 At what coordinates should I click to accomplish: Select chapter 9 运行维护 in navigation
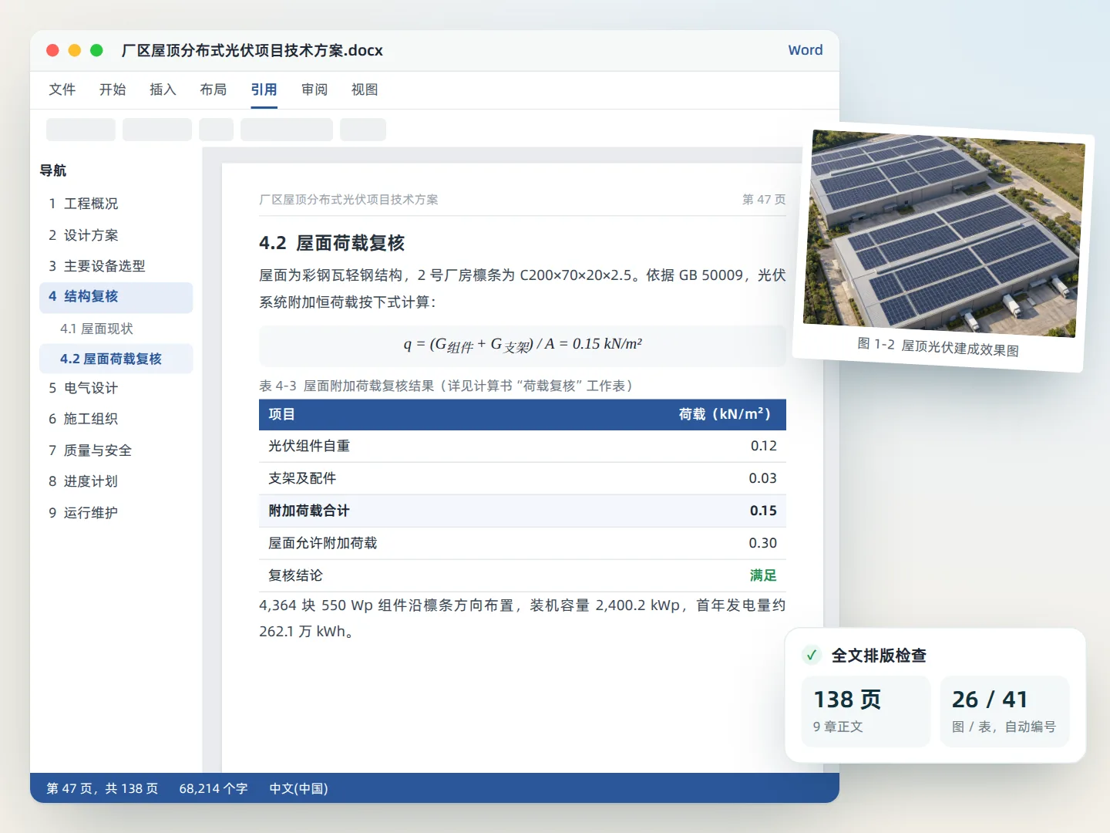116,513
